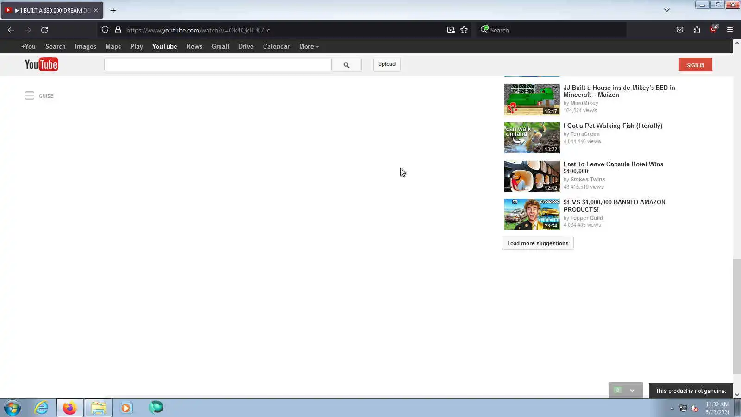Open the Firefox extensions puzzle icon

(x=697, y=30)
